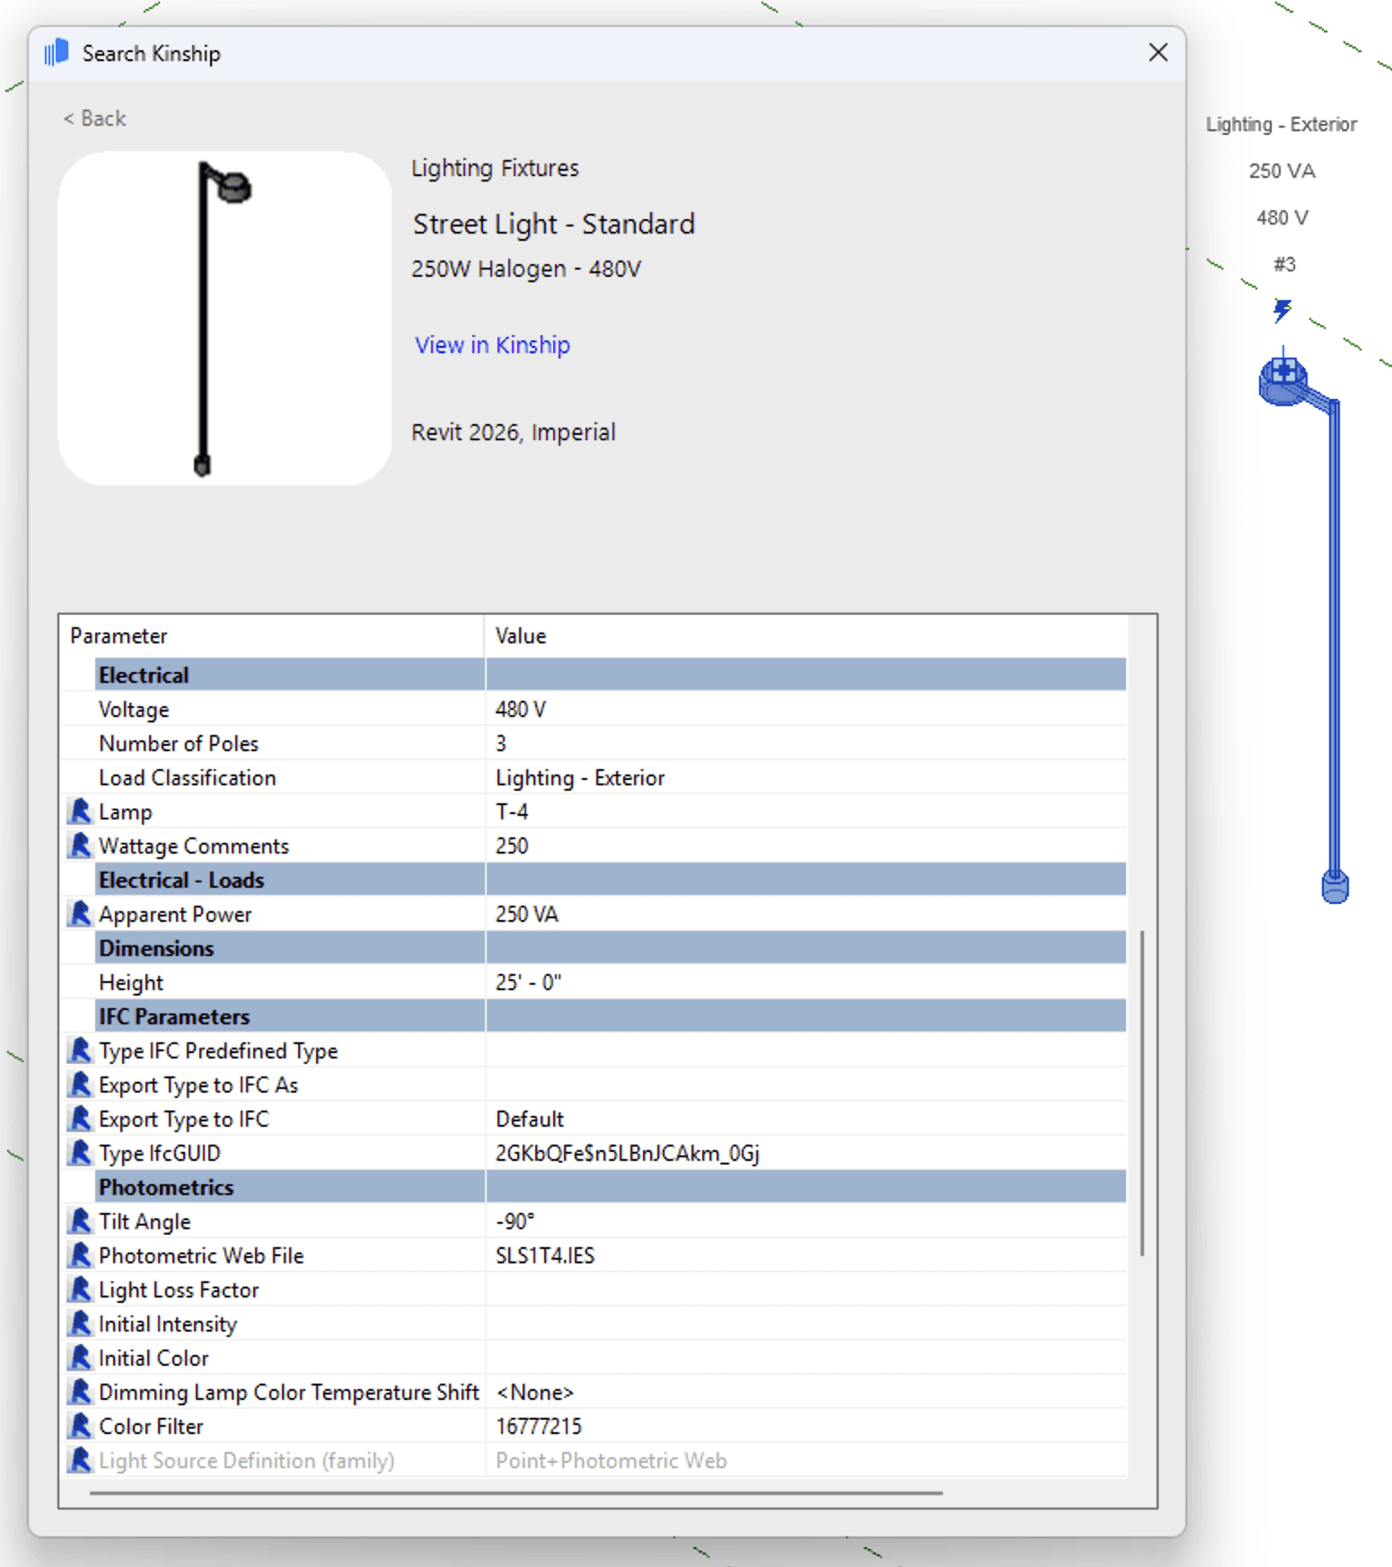1392x1567 pixels.
Task: Click the Revit icon beside Tilt Angle
Action: tap(81, 1221)
